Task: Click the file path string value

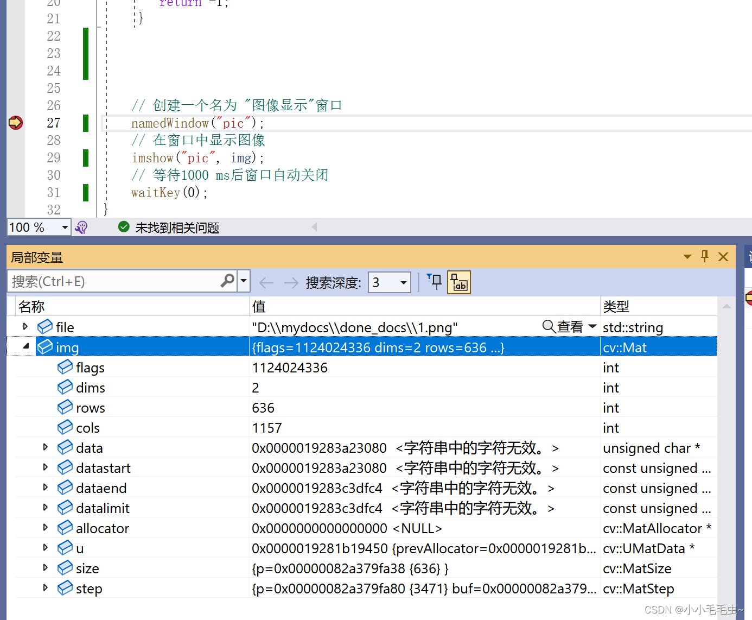Action: [355, 327]
